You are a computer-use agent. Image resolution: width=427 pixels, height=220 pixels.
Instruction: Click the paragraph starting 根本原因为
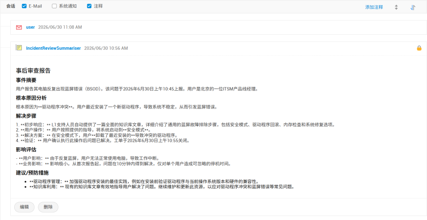tap(117, 107)
